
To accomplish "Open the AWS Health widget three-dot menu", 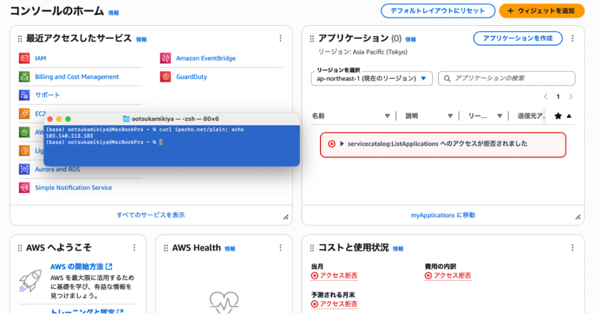I will (281, 248).
